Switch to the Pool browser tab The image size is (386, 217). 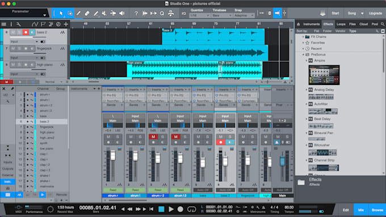(x=375, y=24)
